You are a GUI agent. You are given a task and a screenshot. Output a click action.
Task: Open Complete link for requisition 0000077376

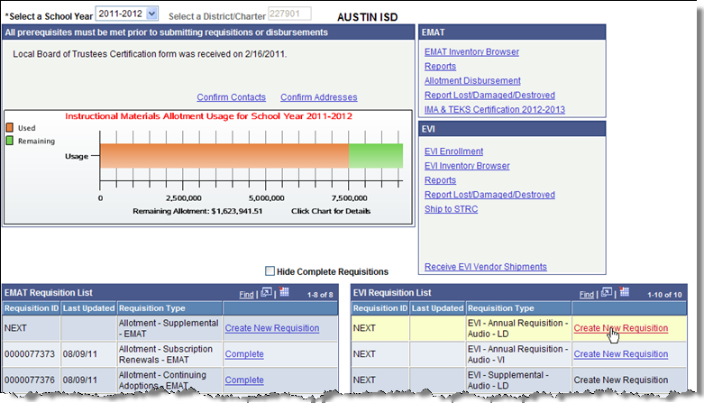[x=244, y=380]
